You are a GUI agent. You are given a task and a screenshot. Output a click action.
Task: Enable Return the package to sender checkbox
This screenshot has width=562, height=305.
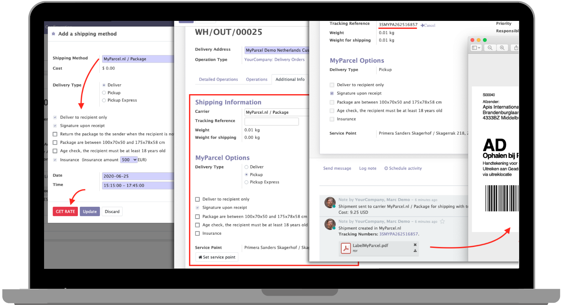(x=55, y=134)
